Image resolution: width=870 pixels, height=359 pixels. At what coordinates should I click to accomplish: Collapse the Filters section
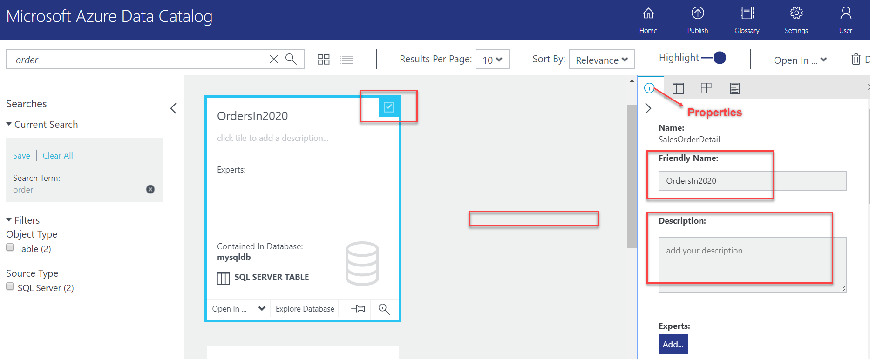coord(9,220)
